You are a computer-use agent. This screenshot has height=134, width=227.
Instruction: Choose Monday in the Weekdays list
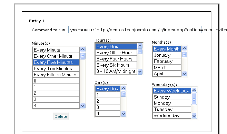tap(172, 103)
